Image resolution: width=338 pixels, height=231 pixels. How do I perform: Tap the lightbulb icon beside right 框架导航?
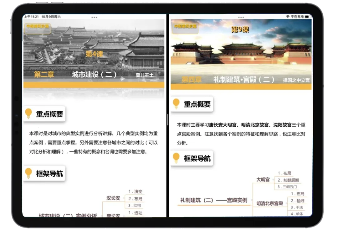[x=176, y=158]
